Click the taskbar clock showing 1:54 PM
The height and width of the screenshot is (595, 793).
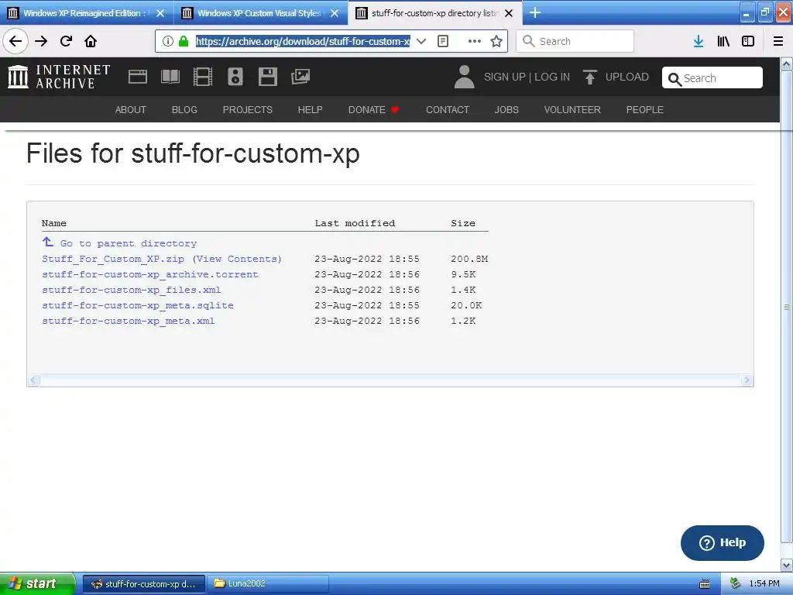coord(764,583)
